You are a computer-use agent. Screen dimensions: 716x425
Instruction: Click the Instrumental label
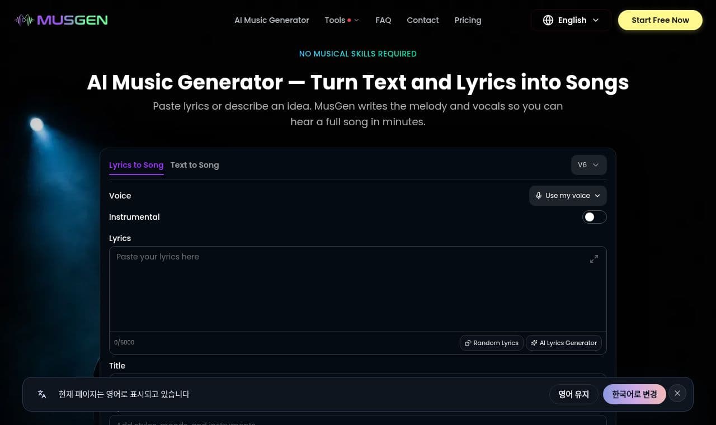(x=134, y=217)
